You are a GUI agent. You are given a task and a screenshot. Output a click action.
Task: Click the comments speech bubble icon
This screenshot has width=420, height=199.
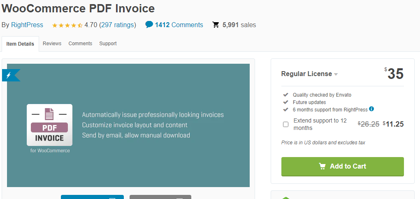(x=149, y=25)
